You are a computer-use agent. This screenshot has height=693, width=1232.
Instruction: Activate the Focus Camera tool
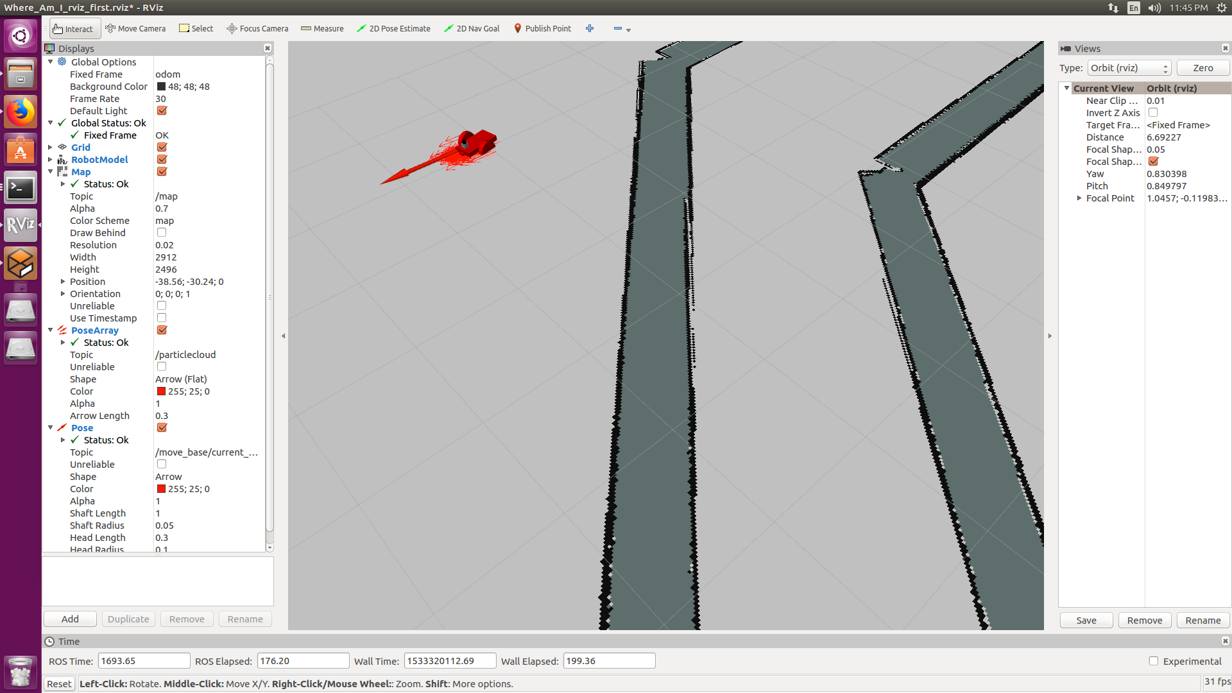point(257,28)
